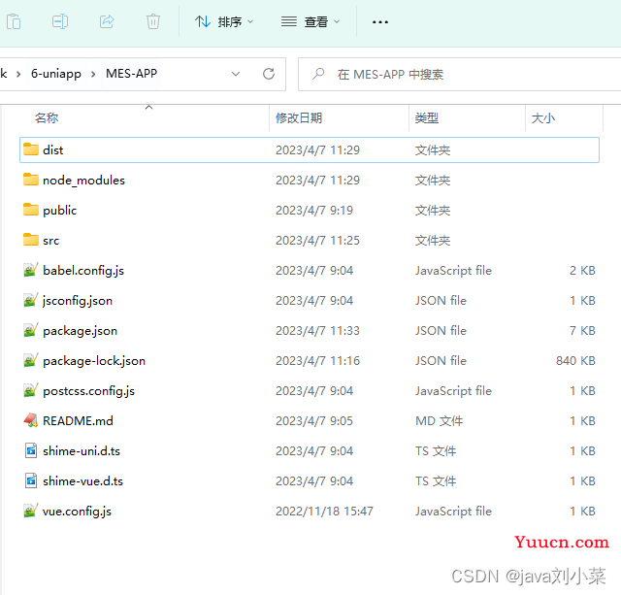Viewport: 621px width, 595px height.
Task: Click the jsconfig.json file icon
Action: click(x=31, y=300)
